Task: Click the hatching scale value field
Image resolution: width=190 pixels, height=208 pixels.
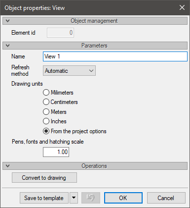Action: coord(56,152)
